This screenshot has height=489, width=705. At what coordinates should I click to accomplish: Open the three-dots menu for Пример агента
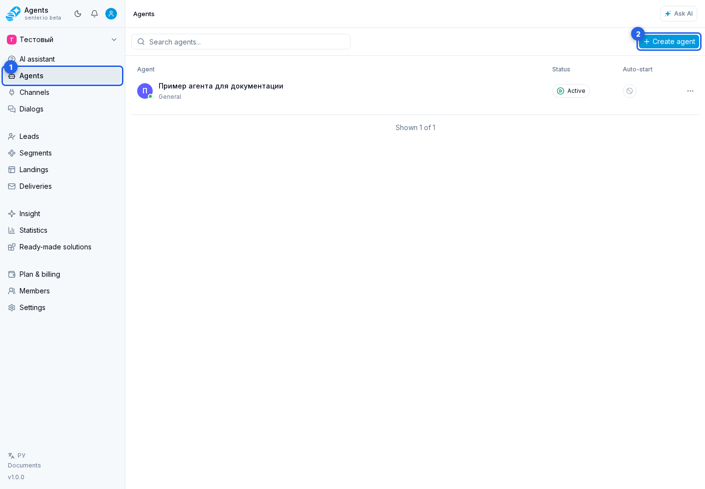pos(690,91)
